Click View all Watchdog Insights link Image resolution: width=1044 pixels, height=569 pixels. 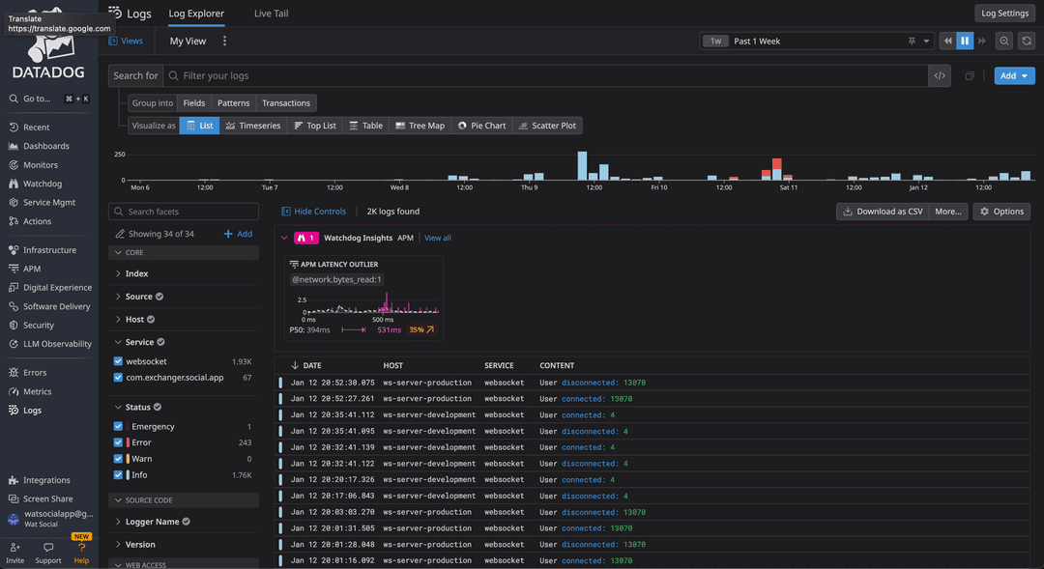point(438,238)
